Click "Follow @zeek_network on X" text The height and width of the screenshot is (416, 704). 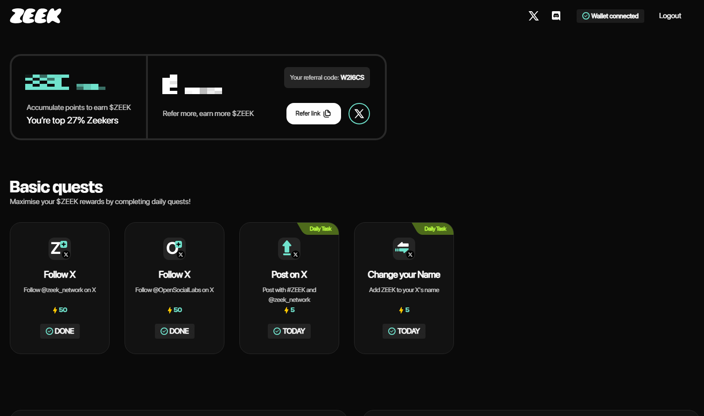(x=60, y=290)
